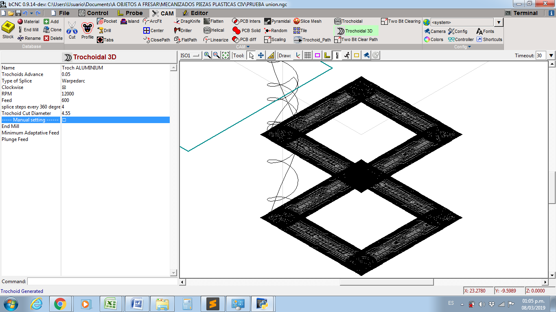Zoom in on the canvas

[207, 55]
